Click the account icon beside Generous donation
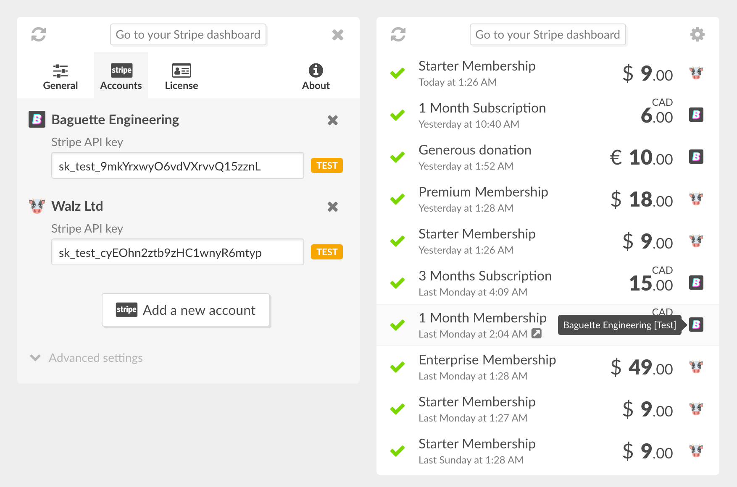This screenshot has height=487, width=737. (696, 157)
